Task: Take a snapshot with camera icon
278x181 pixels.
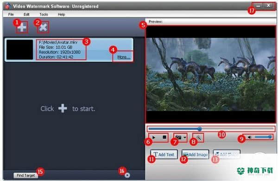Action: (x=178, y=137)
